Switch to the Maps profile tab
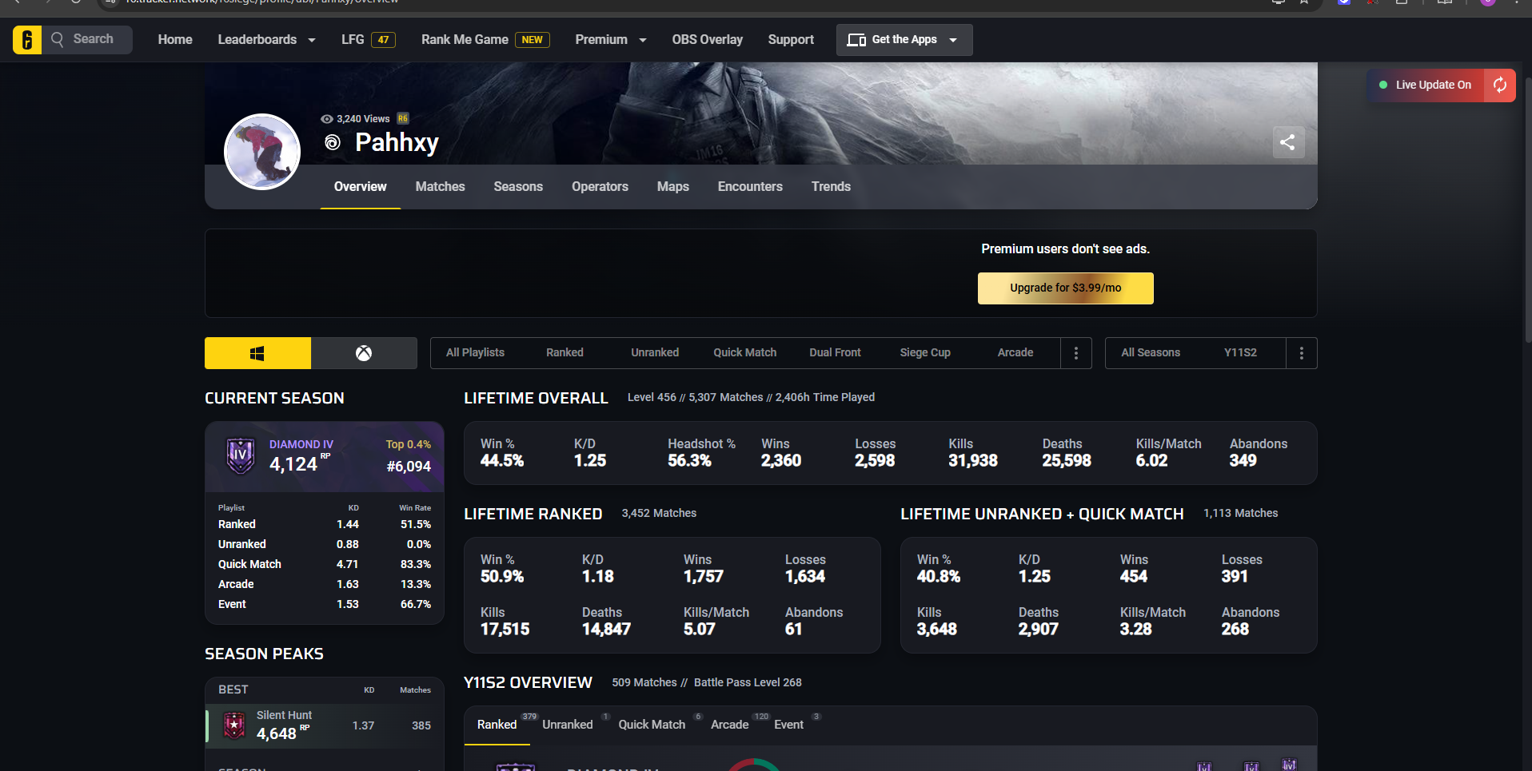The image size is (1532, 771). tap(673, 187)
